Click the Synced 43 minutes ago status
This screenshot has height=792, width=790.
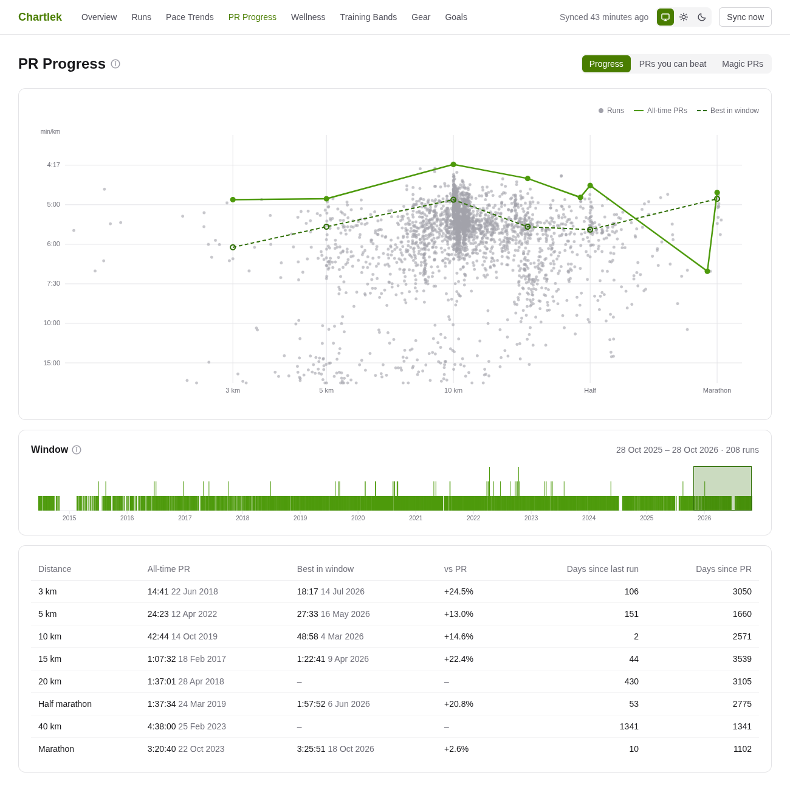click(x=604, y=17)
